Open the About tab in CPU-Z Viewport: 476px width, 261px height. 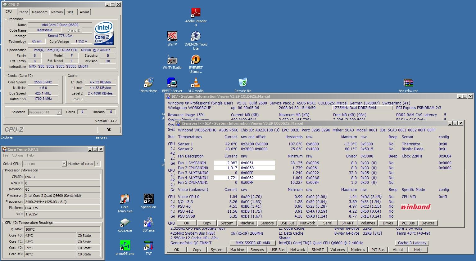tap(84, 12)
